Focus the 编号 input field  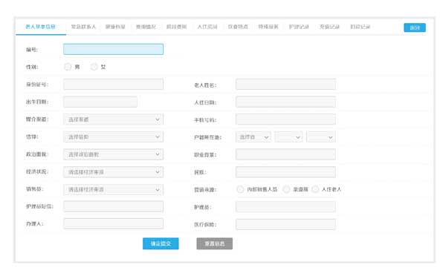114,49
